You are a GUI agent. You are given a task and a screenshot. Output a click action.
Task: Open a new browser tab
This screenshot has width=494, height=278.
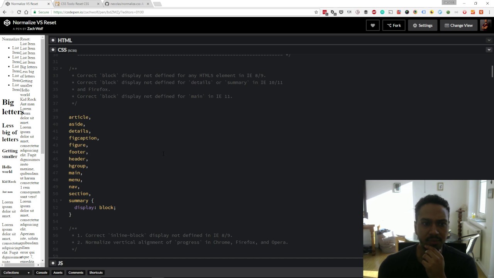[157, 4]
